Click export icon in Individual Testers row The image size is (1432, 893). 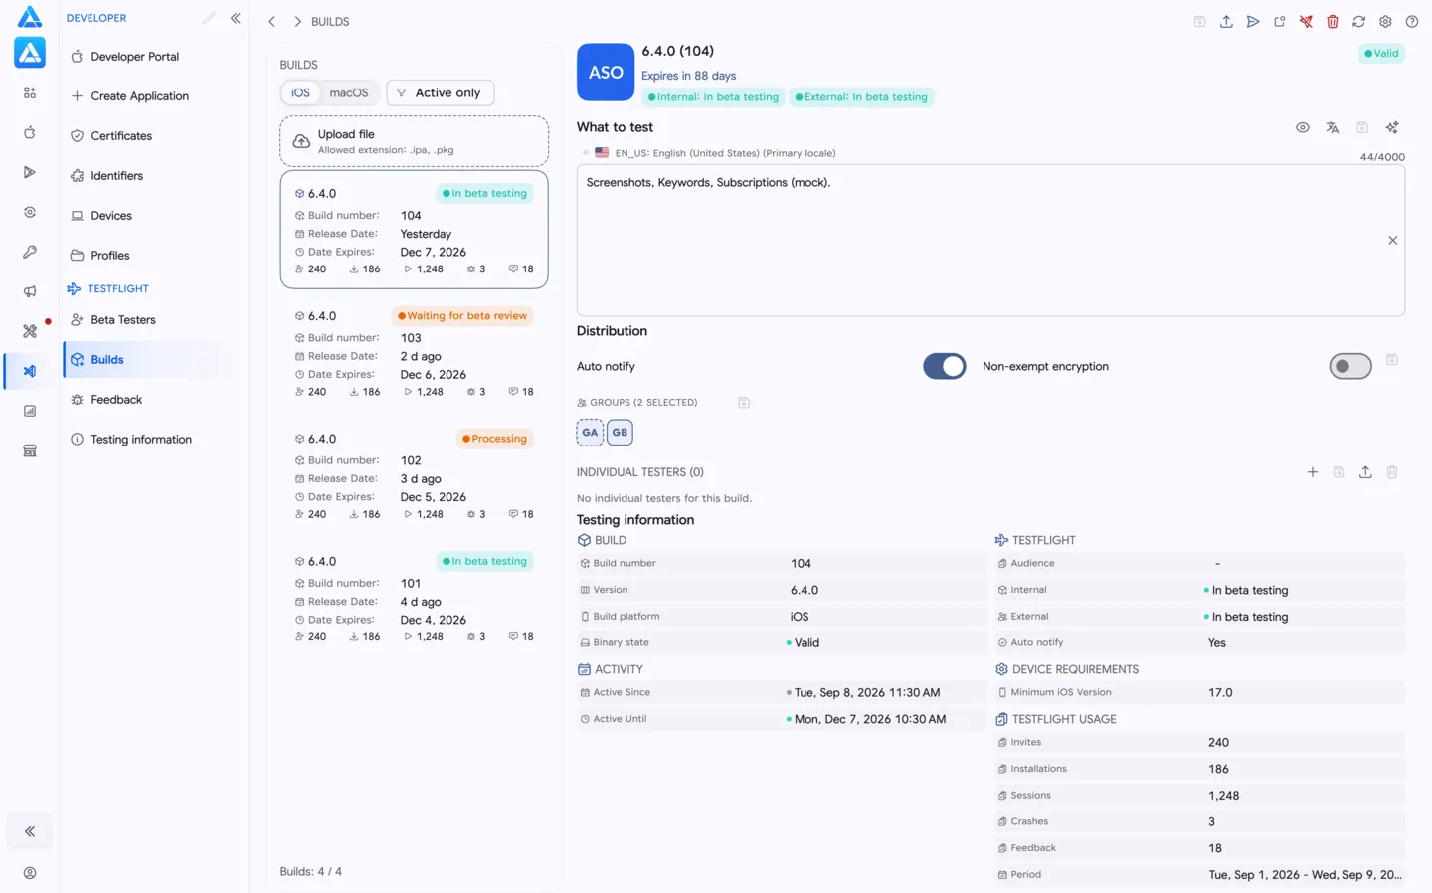[1365, 472]
